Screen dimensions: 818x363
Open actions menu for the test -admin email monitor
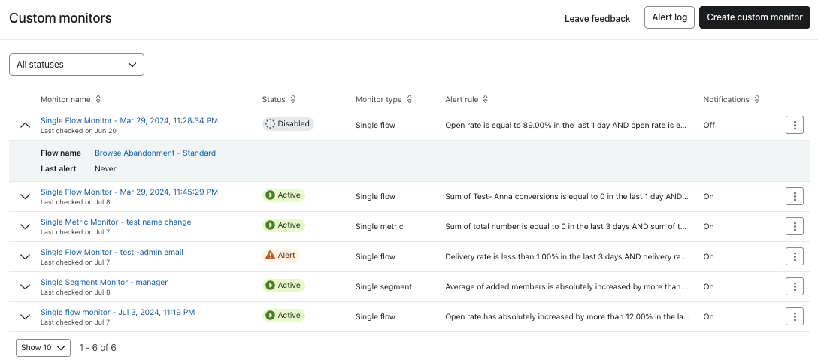click(x=795, y=256)
